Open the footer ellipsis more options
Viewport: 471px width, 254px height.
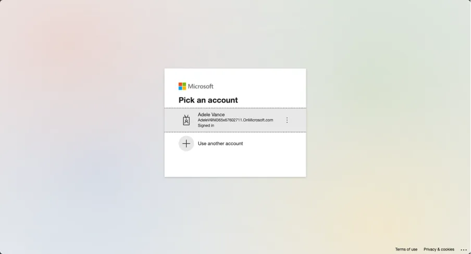(x=464, y=249)
